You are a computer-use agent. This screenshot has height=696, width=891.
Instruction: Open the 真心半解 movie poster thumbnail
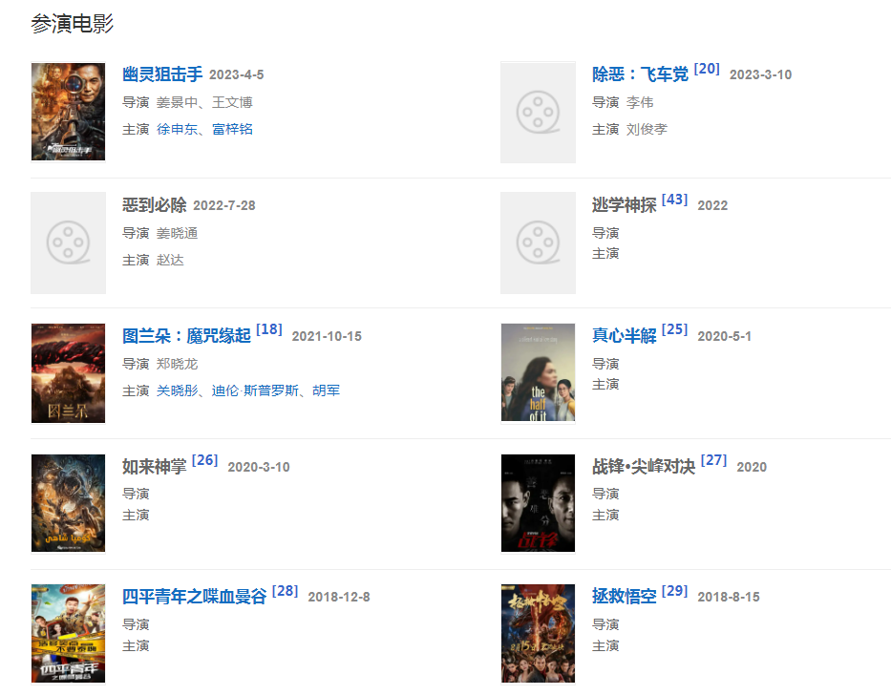pos(538,373)
